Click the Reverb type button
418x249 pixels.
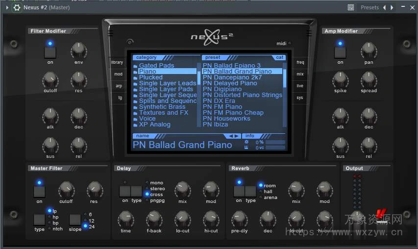click(x=250, y=191)
